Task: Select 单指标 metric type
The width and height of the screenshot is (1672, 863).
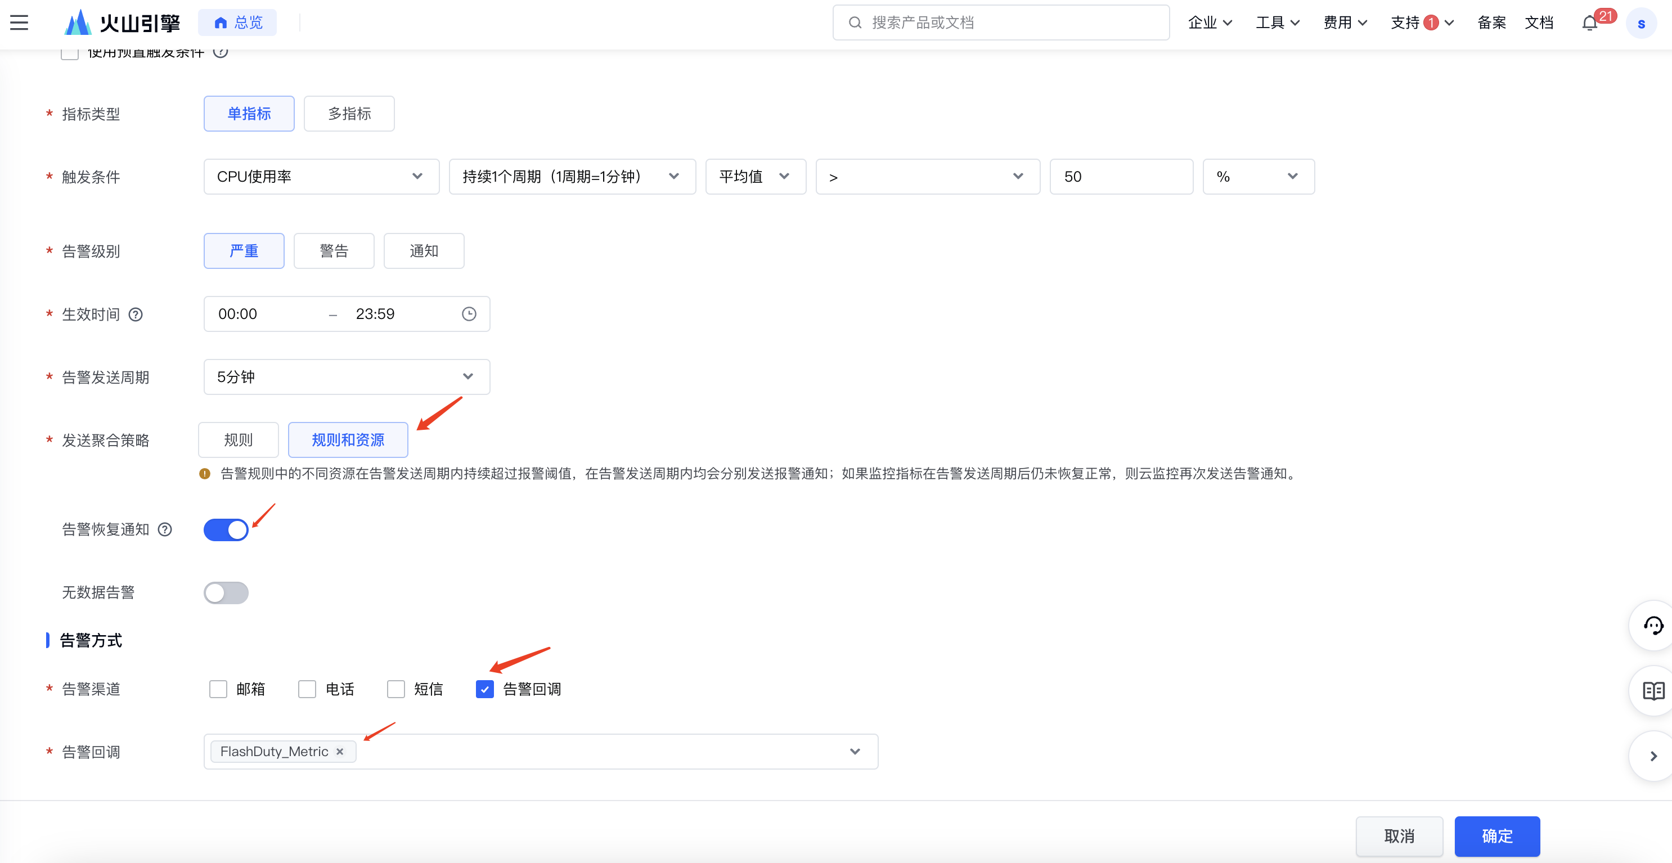Action: click(x=249, y=114)
